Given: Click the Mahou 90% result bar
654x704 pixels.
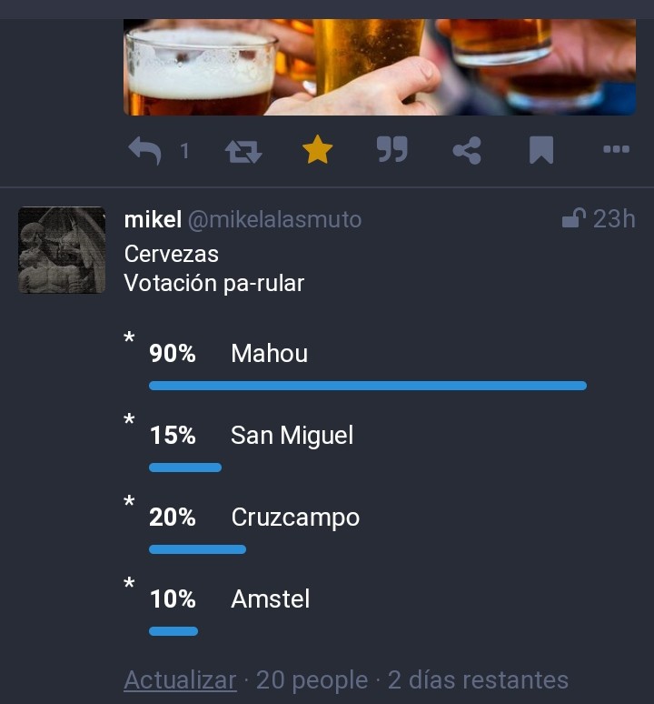Looking at the screenshot, I should 367,386.
